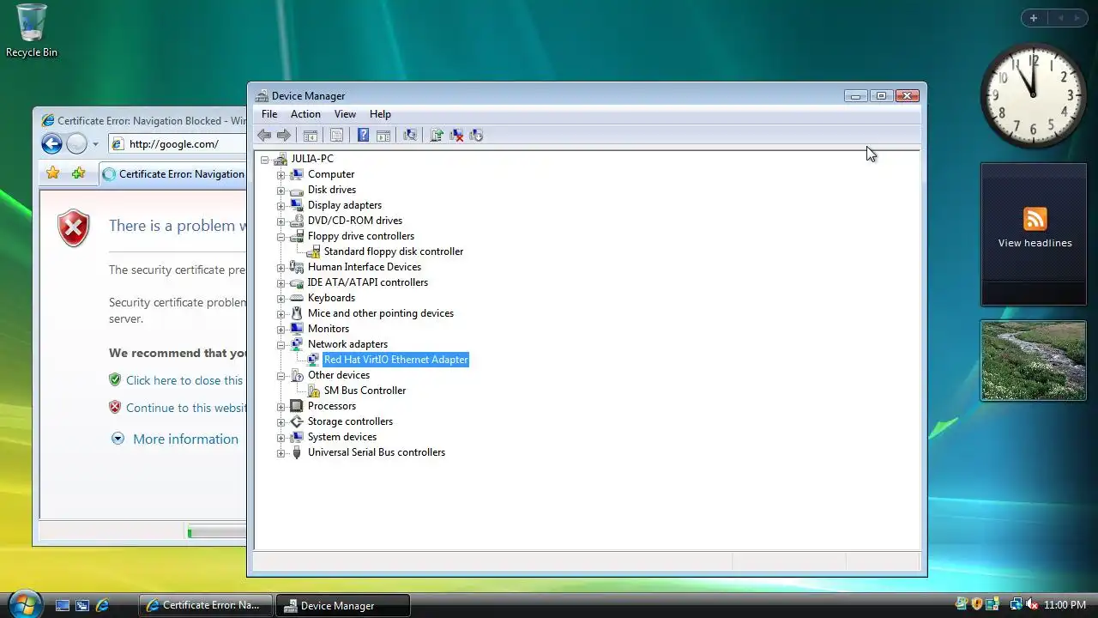Expand the IDE ATA/ATAPI controllers category
The image size is (1098, 618).
pos(281,282)
